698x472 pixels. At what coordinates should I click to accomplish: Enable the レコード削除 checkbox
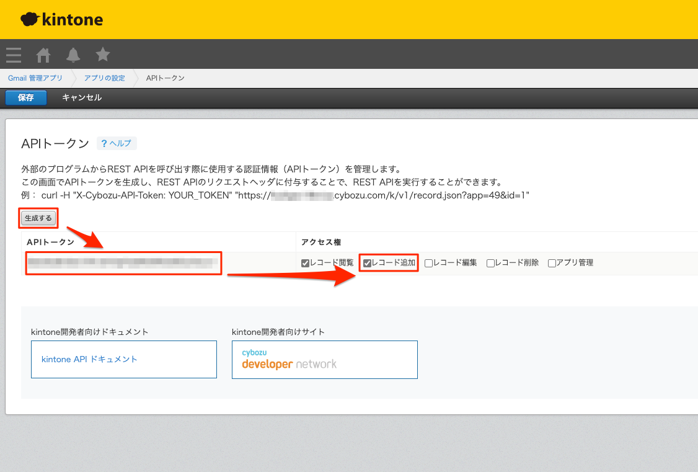coord(490,263)
